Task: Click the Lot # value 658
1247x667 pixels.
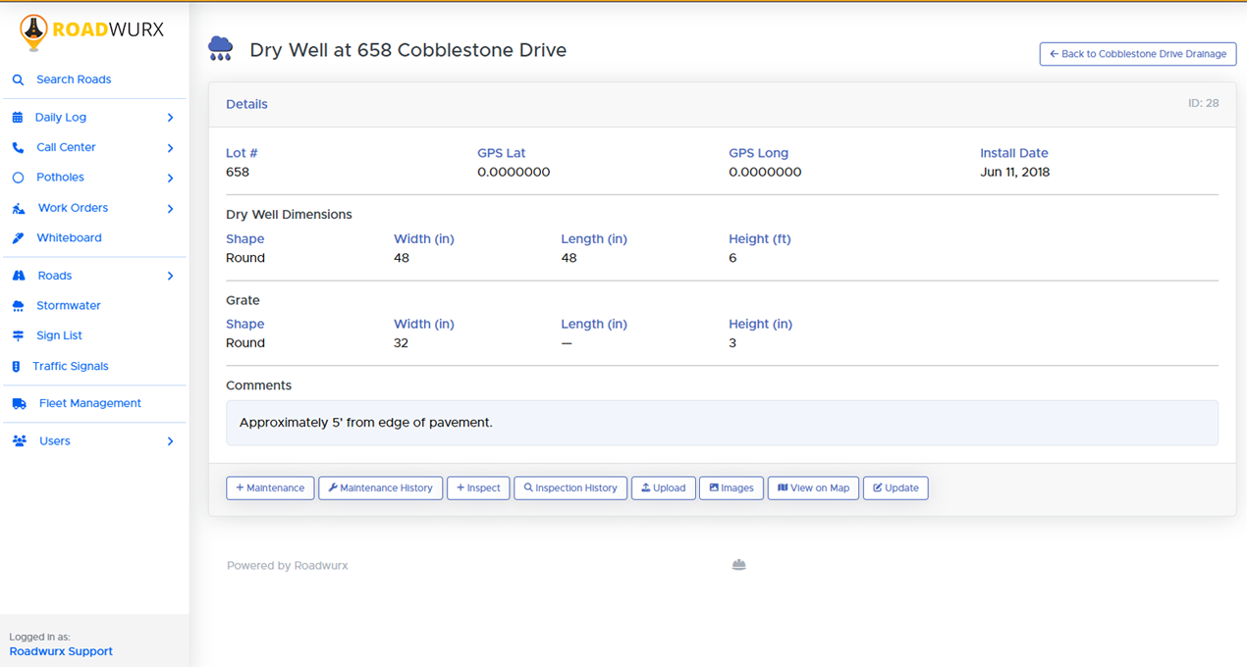Action: click(x=238, y=173)
